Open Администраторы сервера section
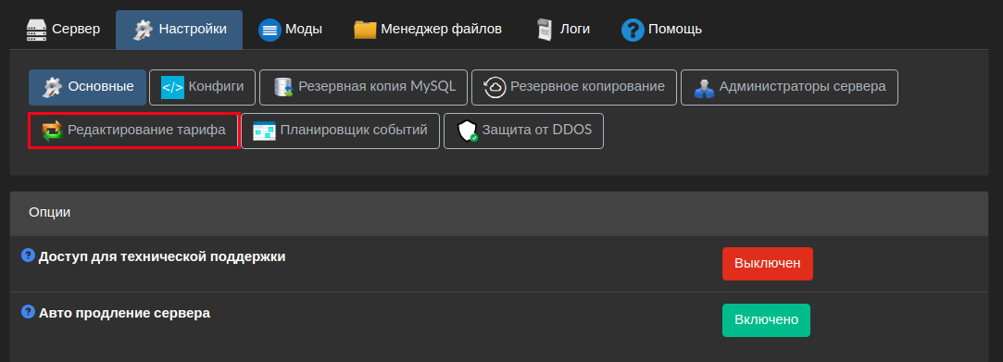Screen dimensions: 1003x362 coord(789,88)
